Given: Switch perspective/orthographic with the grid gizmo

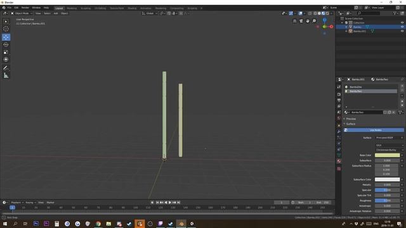Looking at the screenshot, I should (294, 21).
